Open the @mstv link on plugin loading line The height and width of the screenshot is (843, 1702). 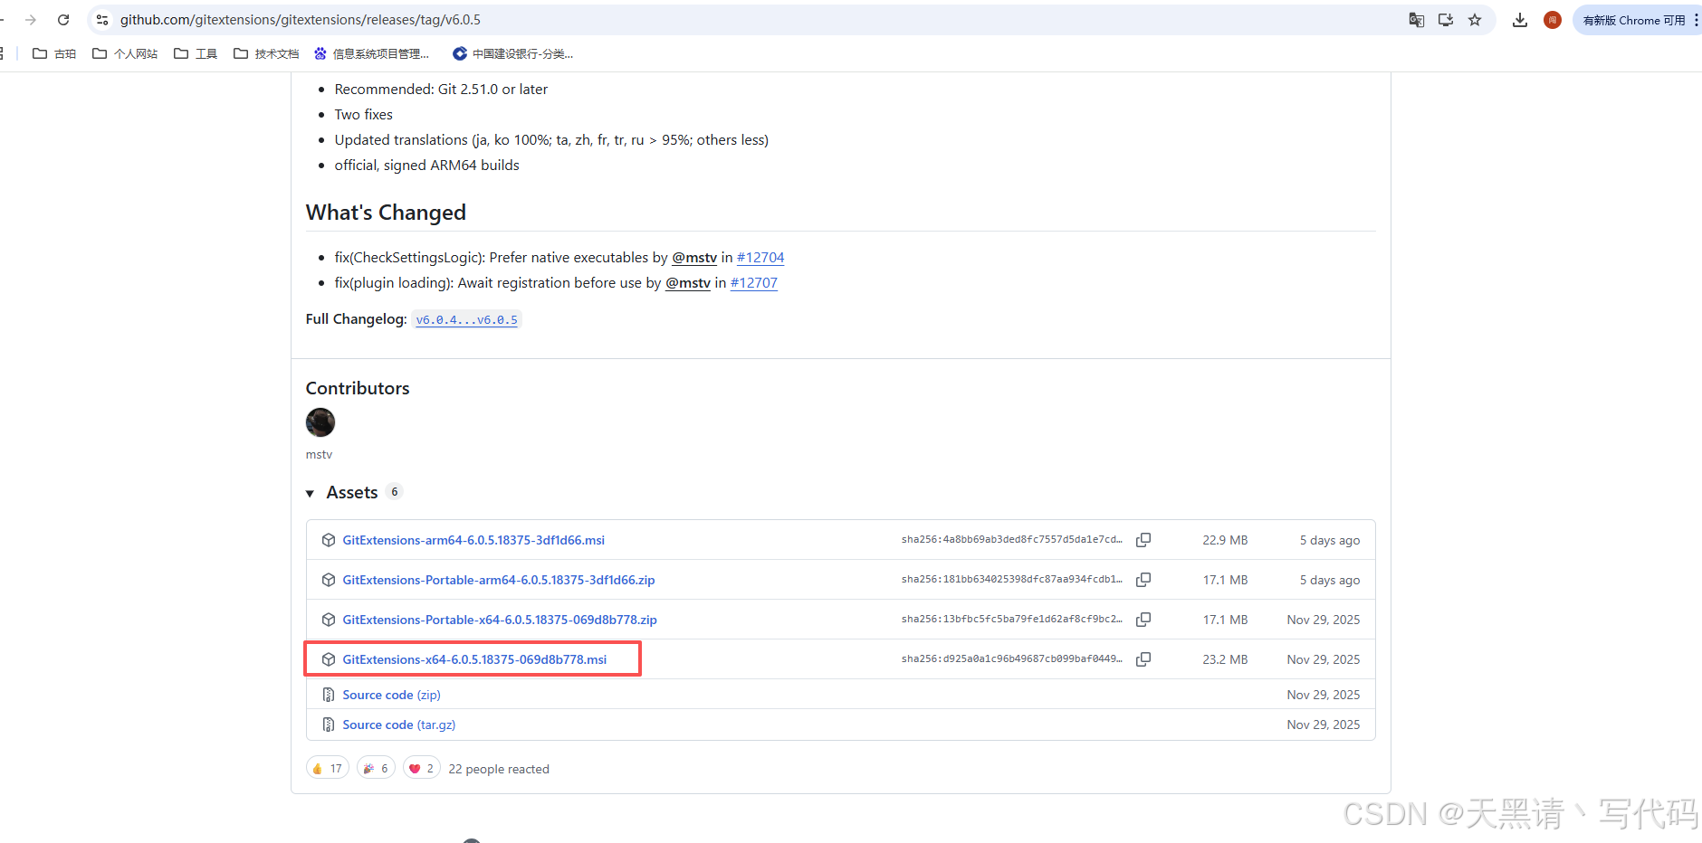(x=688, y=283)
